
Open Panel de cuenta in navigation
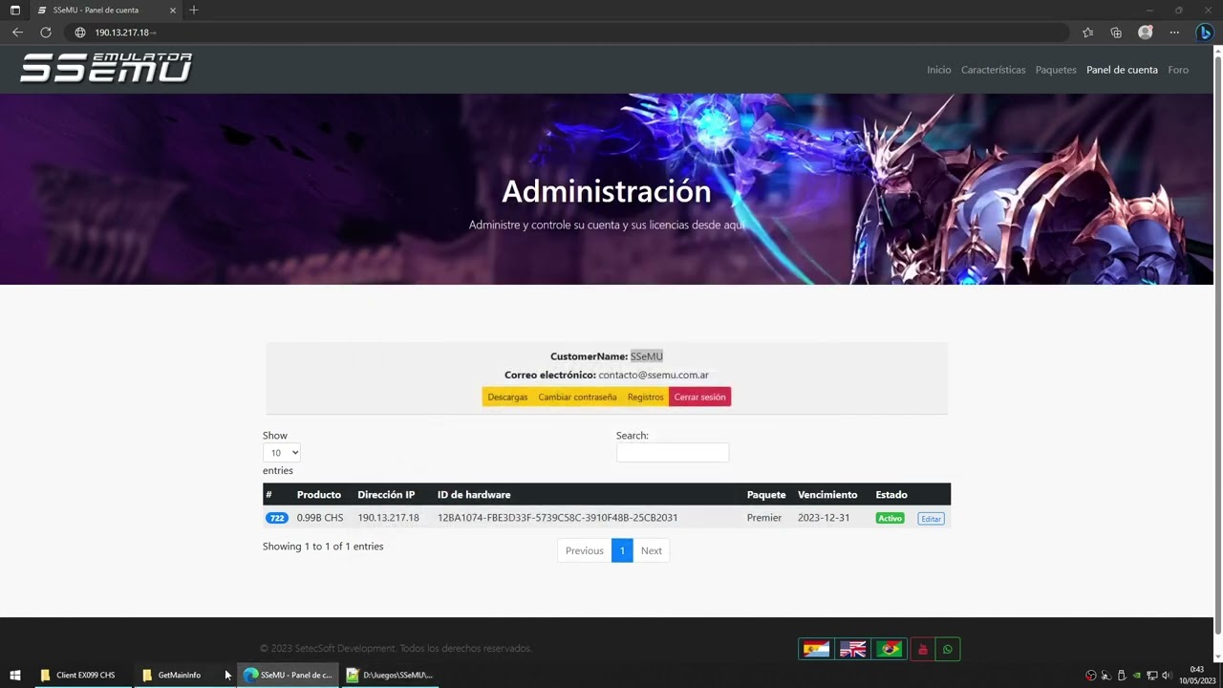pos(1122,70)
